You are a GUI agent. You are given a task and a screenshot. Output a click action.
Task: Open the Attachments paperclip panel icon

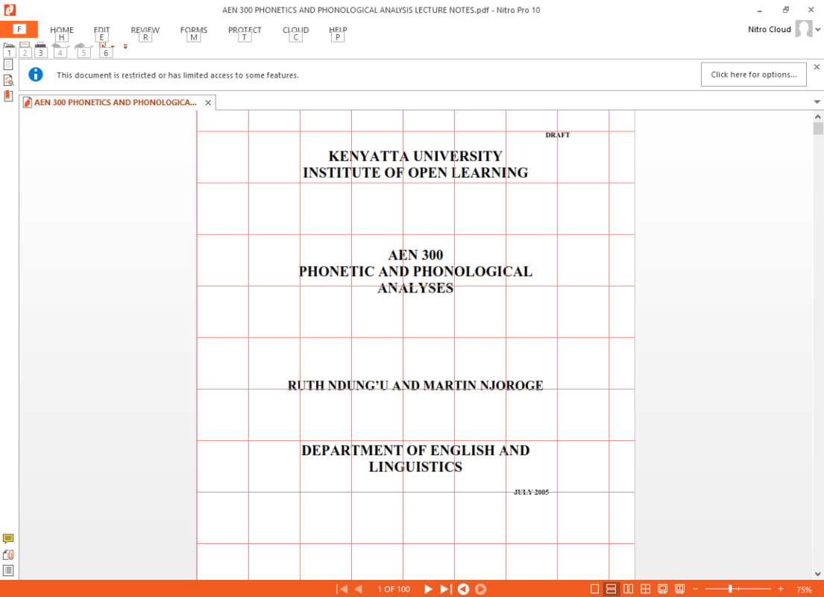point(8,555)
